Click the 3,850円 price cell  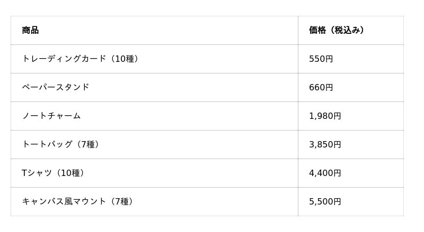325,144
